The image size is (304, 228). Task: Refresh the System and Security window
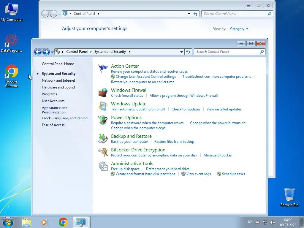click(188, 52)
